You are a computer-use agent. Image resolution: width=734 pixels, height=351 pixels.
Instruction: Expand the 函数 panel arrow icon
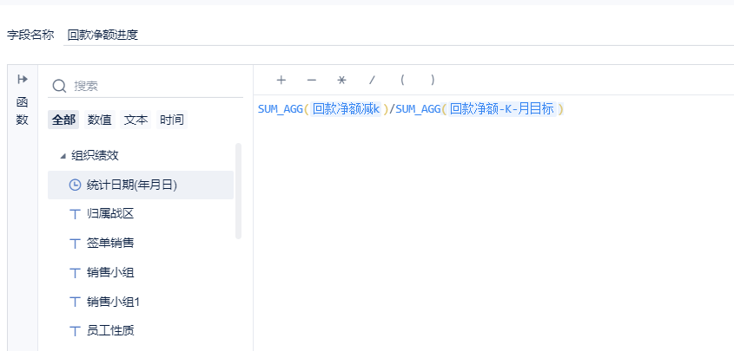point(23,79)
